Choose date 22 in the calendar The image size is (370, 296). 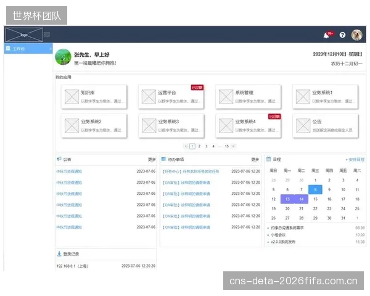tap(315, 208)
